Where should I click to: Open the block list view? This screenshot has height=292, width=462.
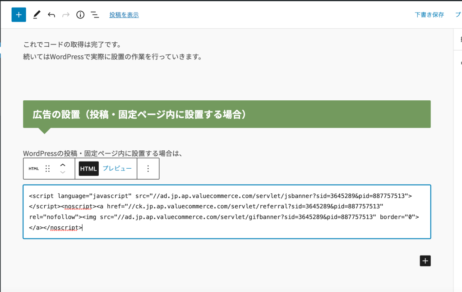point(95,15)
